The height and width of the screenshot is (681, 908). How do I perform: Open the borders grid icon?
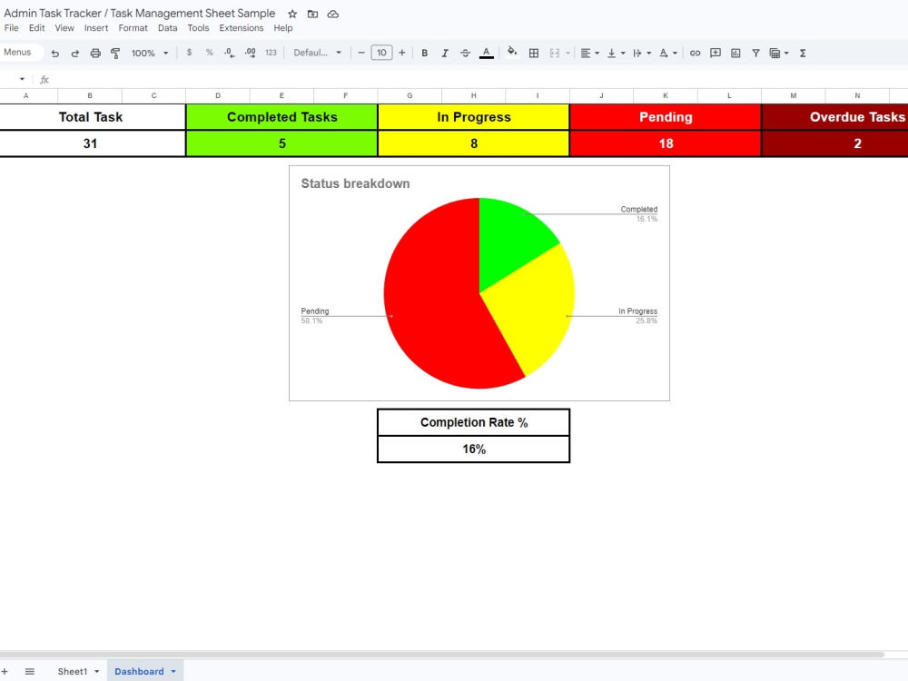[x=534, y=54]
